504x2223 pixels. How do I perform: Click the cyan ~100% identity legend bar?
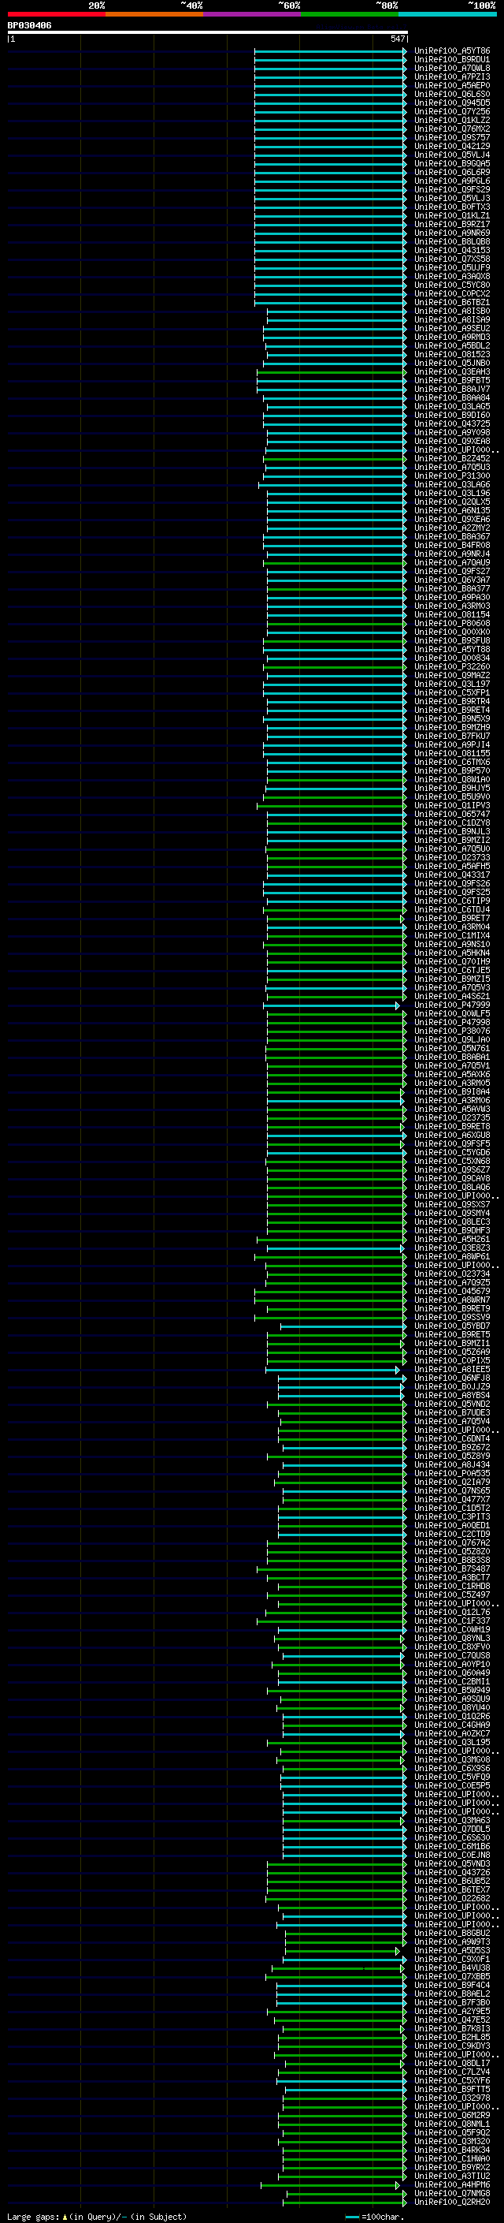pyautogui.click(x=447, y=14)
